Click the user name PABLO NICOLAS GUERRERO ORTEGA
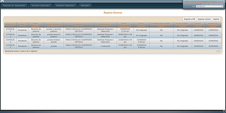This screenshot has width=226, height=113. click(201, 2)
